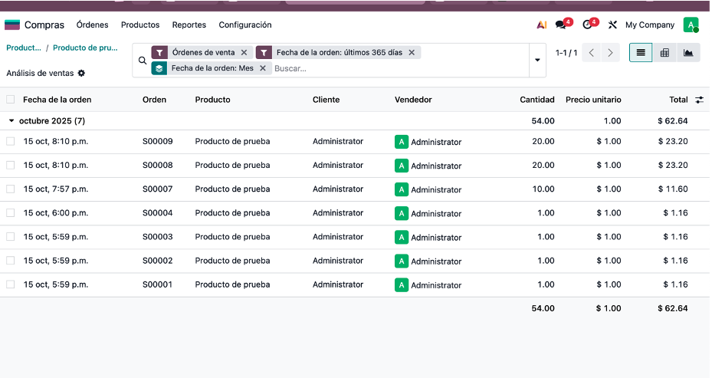Check the row for order S00002
712x378 pixels.
(11, 261)
